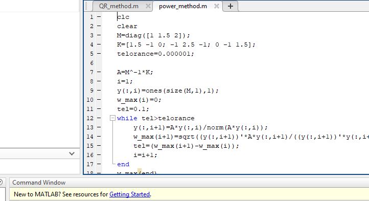Click the 'A=M^-1*K;' line
The width and height of the screenshot is (369, 201).
pos(135,72)
